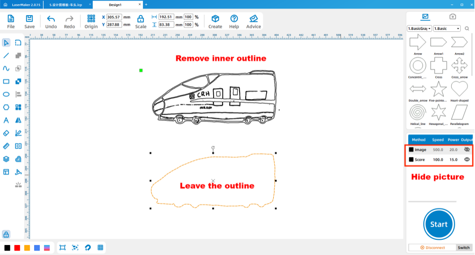This screenshot has width=475, height=255.
Task: Select the polygon (hexagon) tool
Action: point(6,107)
